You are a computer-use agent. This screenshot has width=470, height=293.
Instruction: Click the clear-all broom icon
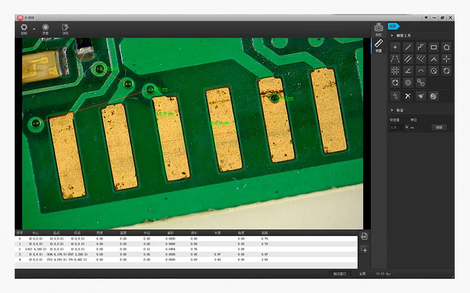tap(421, 96)
